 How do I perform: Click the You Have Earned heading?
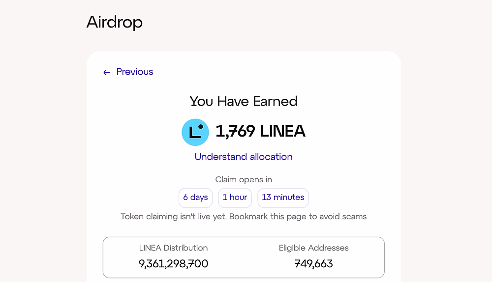click(244, 101)
